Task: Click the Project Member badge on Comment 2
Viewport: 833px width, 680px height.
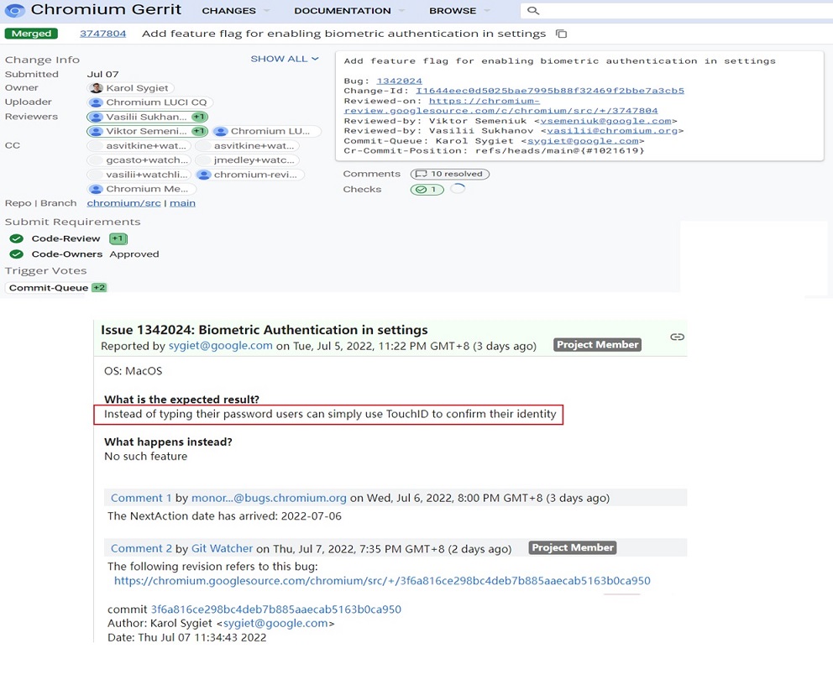Action: pos(573,547)
